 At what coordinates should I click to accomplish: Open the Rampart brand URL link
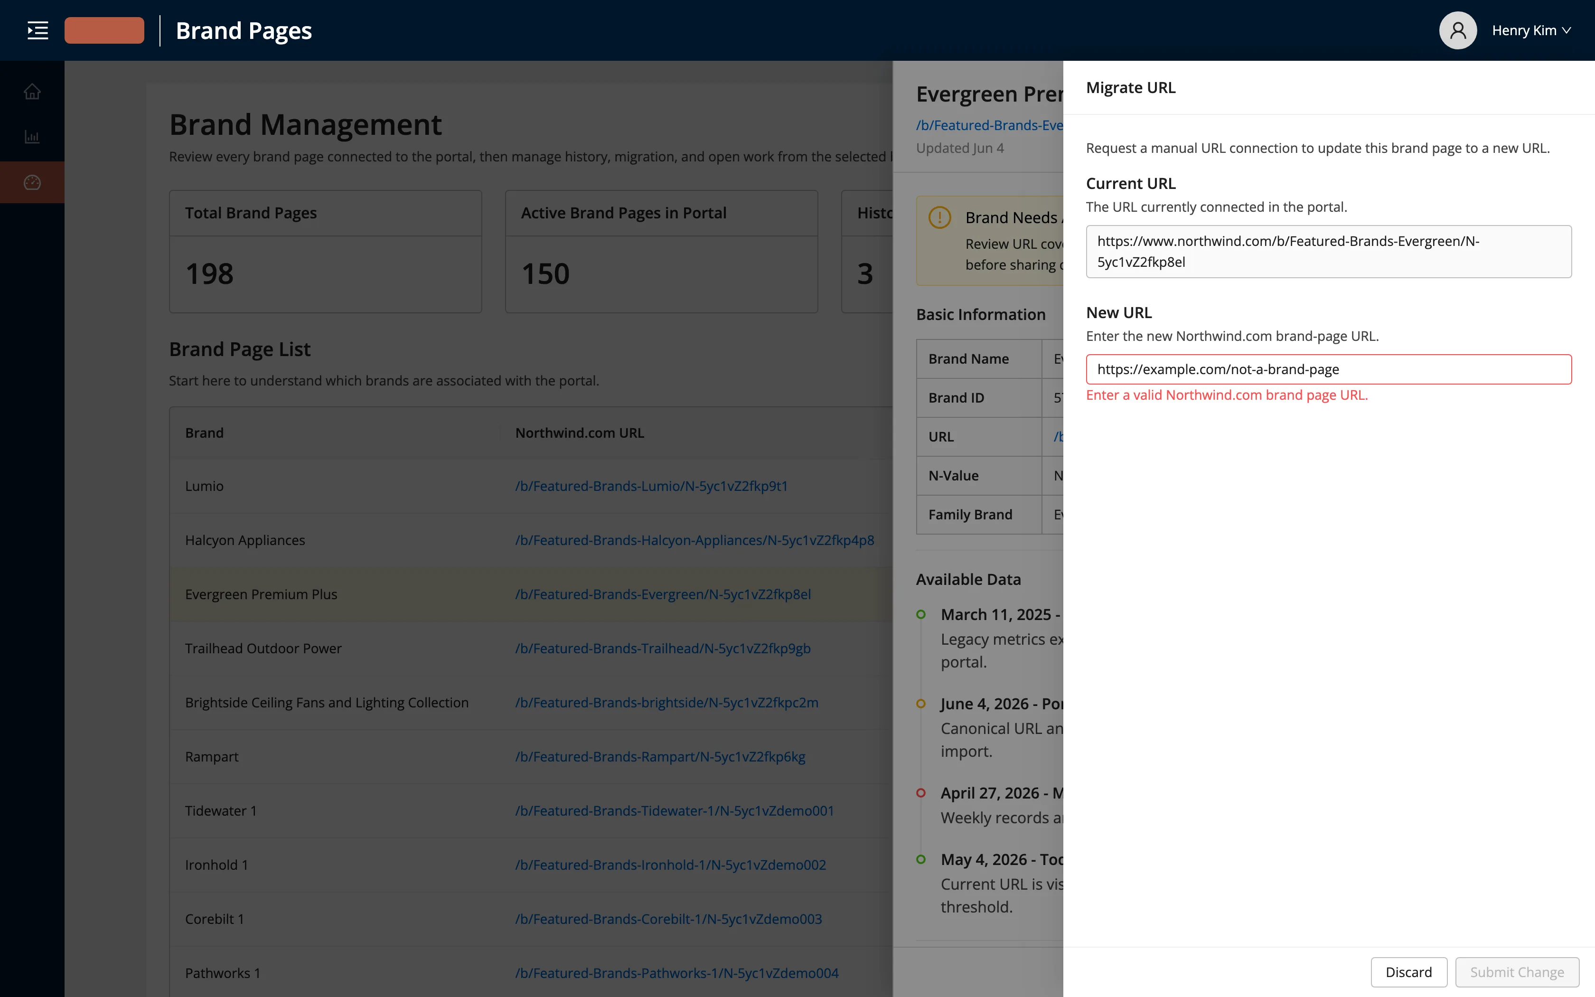660,756
